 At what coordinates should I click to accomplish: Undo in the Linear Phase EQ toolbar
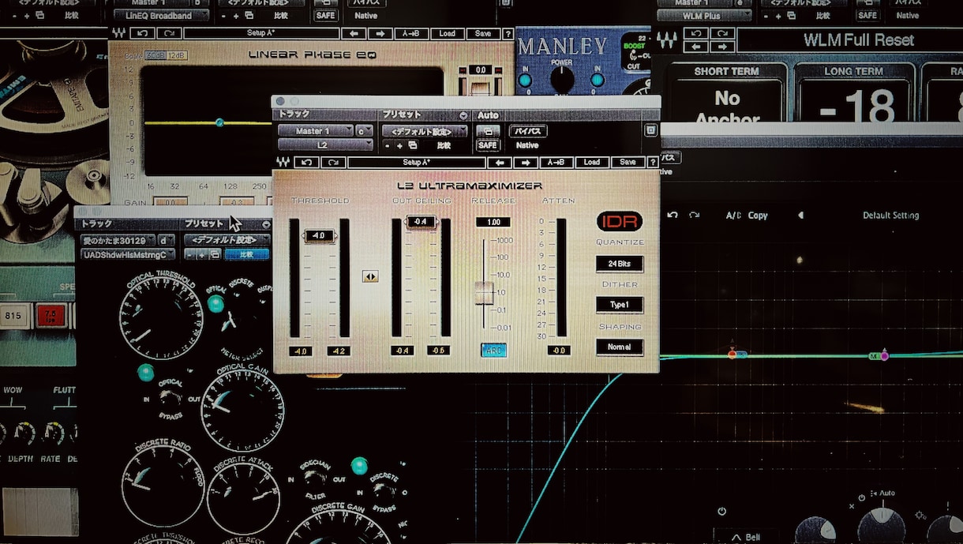click(x=142, y=33)
